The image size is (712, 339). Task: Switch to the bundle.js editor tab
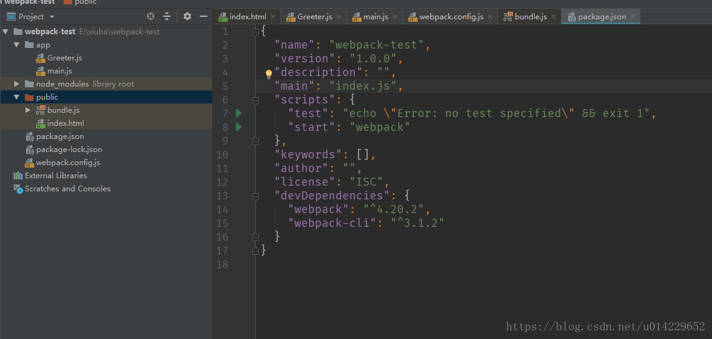coord(531,17)
